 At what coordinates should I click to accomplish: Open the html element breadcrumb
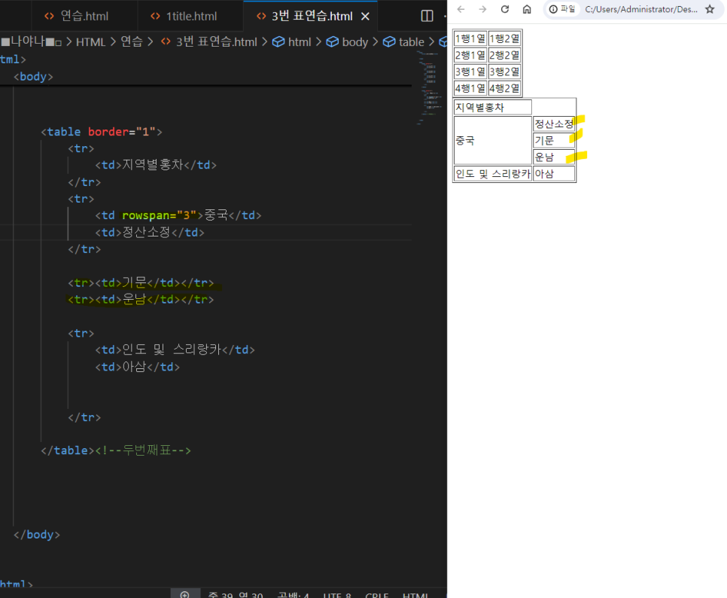(300, 41)
